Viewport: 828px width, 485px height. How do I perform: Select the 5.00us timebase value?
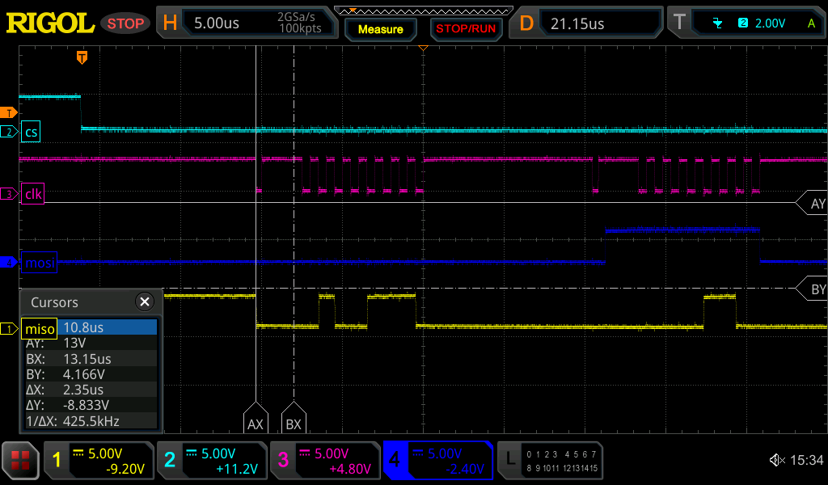coord(217,23)
